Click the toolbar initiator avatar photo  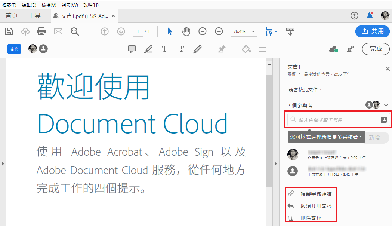click(x=33, y=49)
